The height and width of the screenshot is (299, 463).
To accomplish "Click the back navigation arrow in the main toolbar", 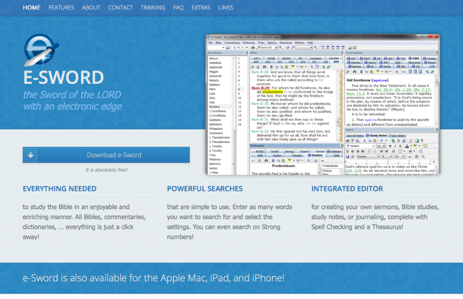I will tap(234, 47).
